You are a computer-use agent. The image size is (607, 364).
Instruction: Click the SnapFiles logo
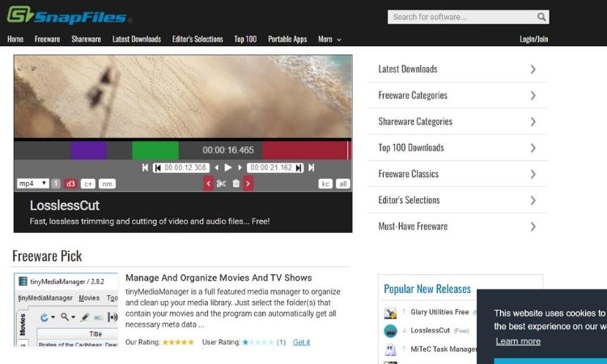(69, 15)
